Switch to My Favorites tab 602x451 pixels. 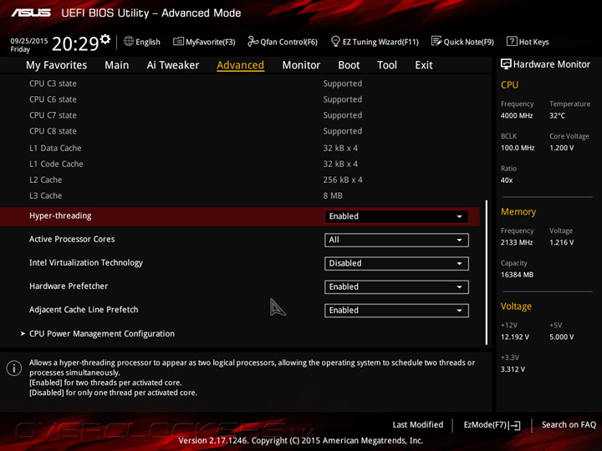(57, 65)
